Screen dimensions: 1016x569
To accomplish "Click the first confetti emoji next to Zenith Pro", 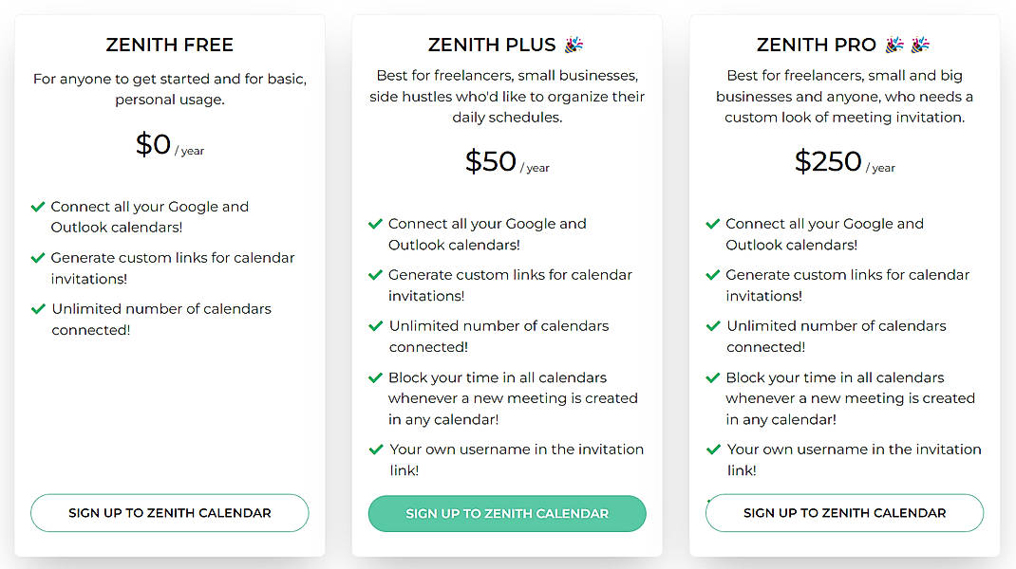I will [x=894, y=44].
